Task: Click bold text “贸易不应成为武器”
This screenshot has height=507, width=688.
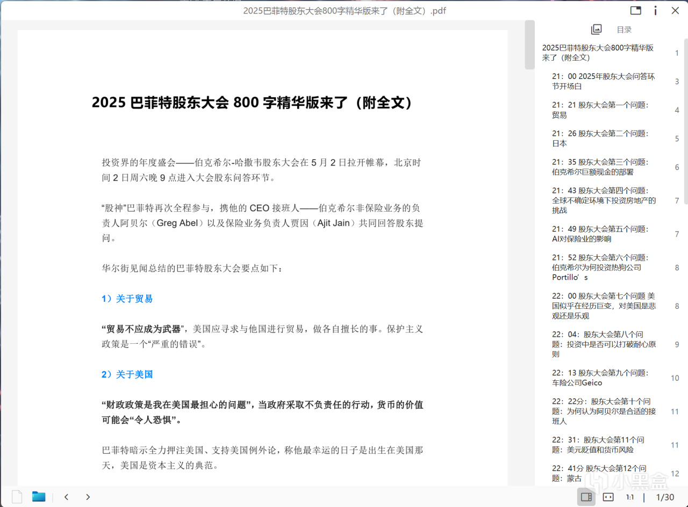Action: pyautogui.click(x=144, y=329)
